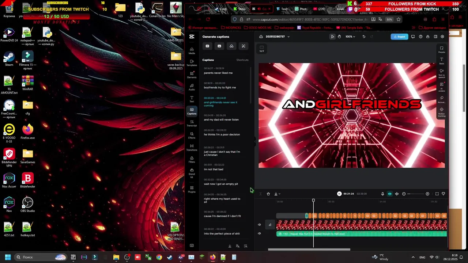
Task: Edit video track cover pencil button
Action: (270, 225)
